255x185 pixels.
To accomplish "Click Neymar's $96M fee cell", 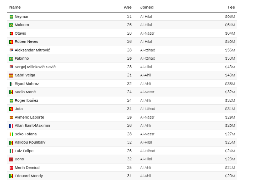I will [230, 16].
